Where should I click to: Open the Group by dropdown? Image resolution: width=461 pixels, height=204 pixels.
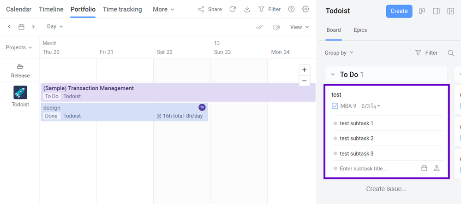pyautogui.click(x=339, y=53)
